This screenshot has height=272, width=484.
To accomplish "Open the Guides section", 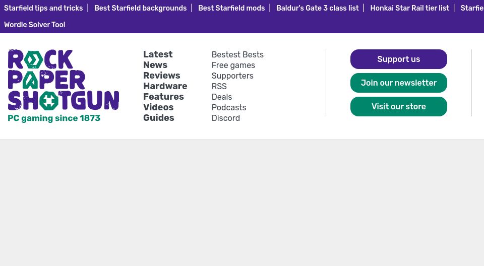I will 159,118.
